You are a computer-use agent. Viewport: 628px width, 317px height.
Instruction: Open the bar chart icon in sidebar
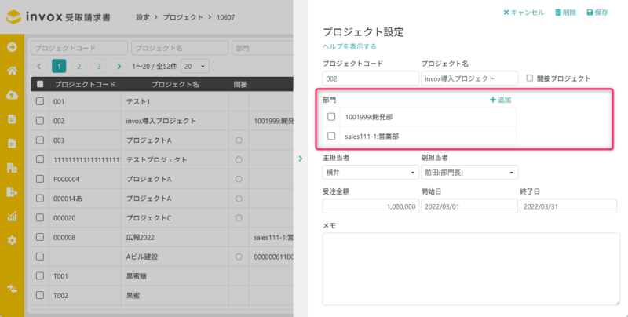[x=12, y=216]
